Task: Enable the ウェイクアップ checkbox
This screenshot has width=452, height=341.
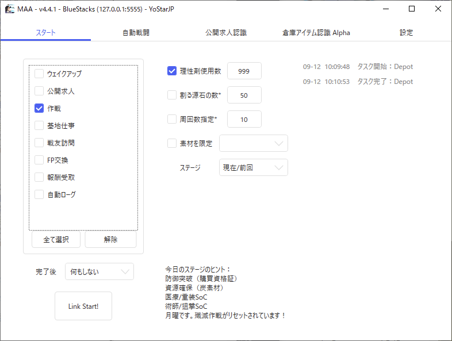Action: coord(39,74)
